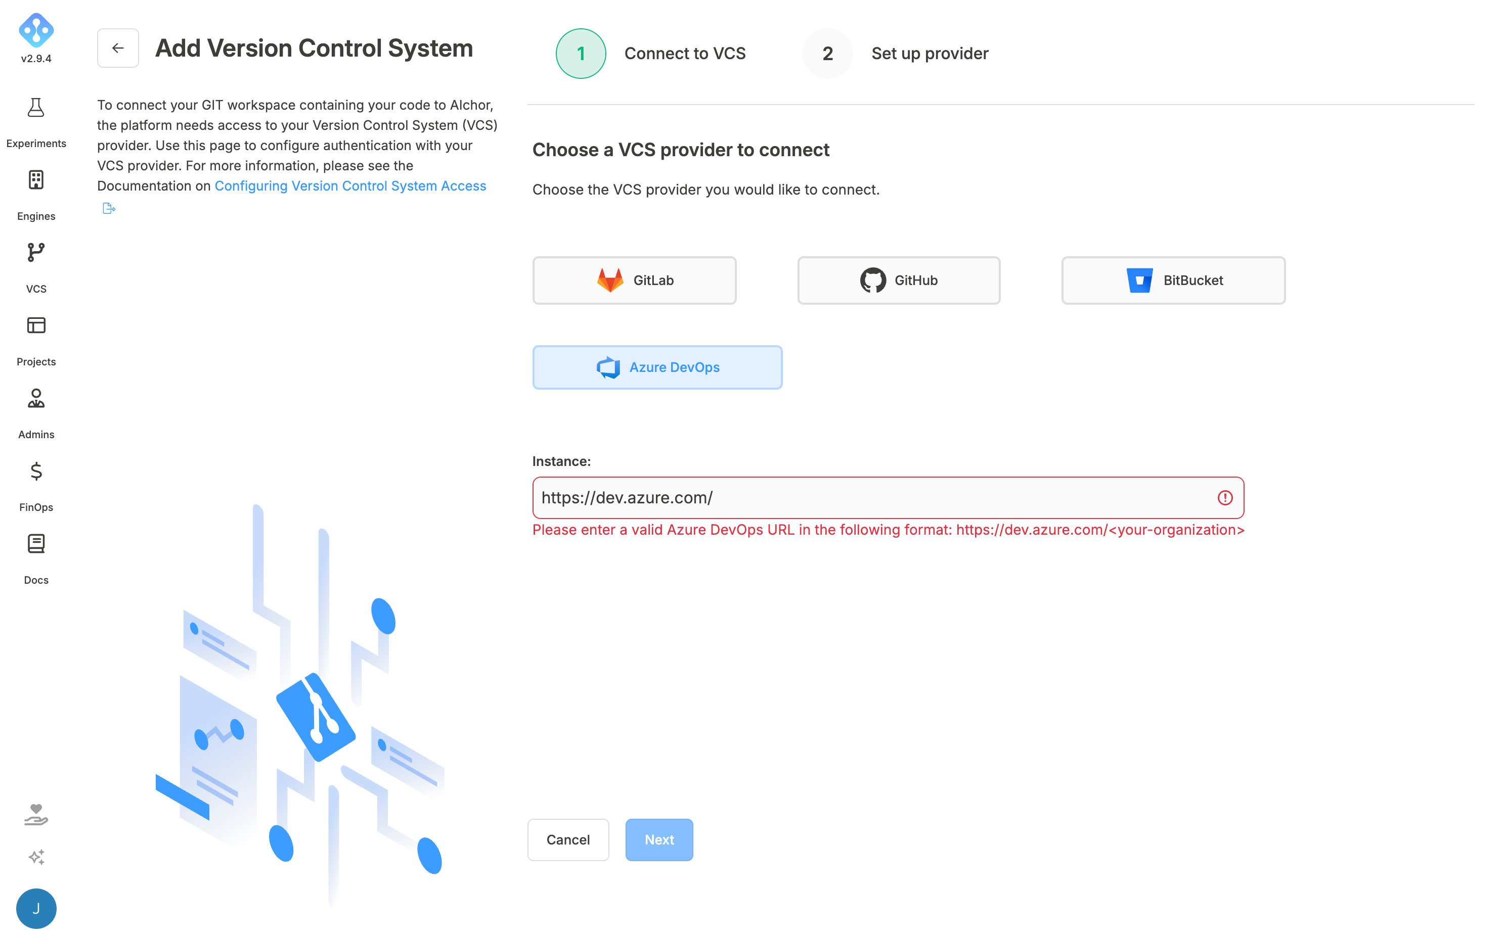Open the Experiments flask icon

[x=36, y=108]
